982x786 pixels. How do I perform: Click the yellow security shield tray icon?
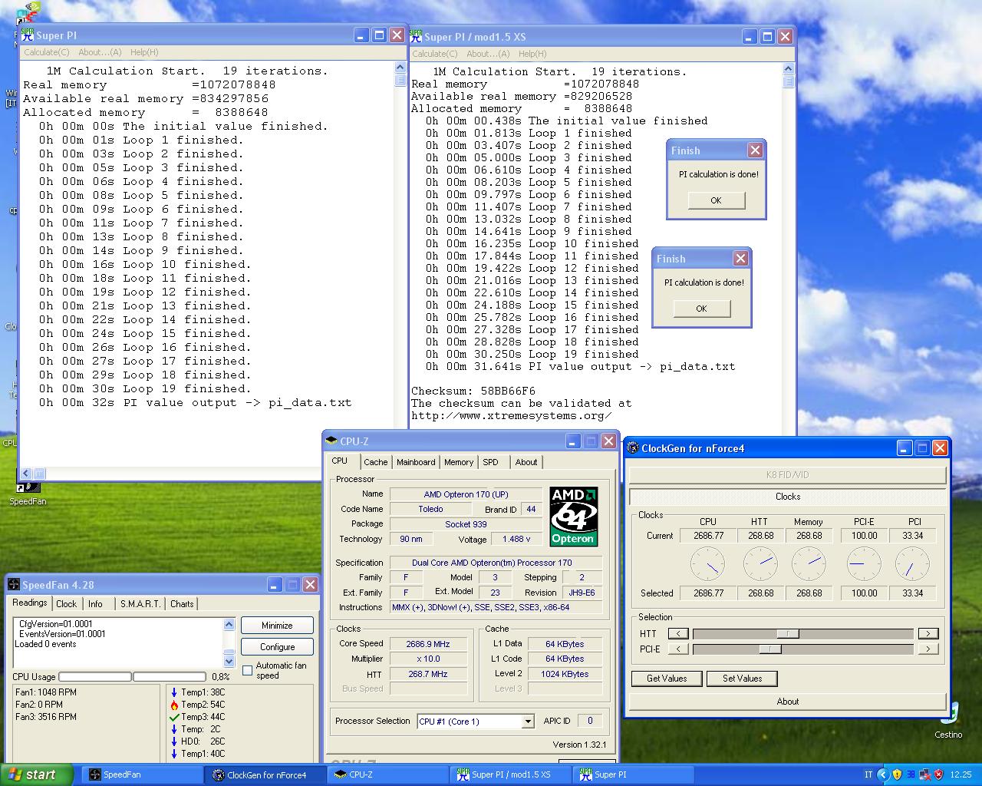tap(897, 774)
